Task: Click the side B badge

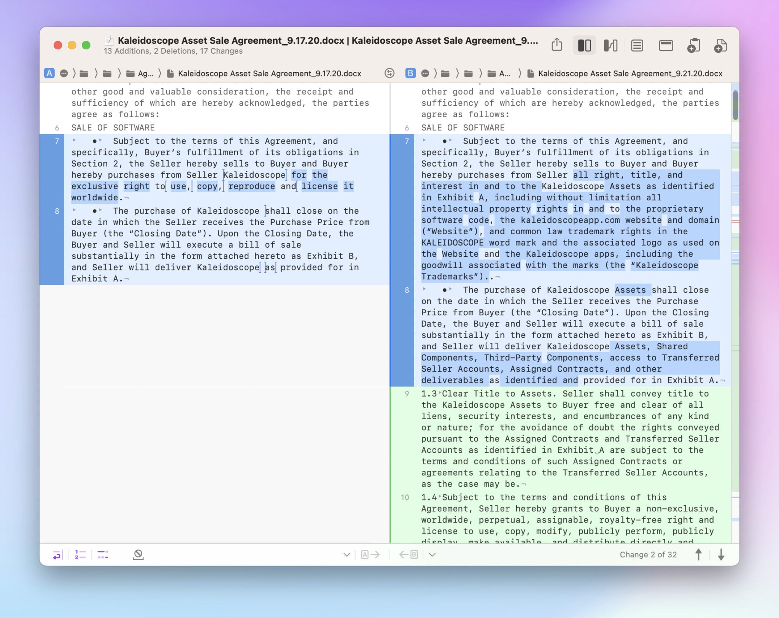Action: 410,73
